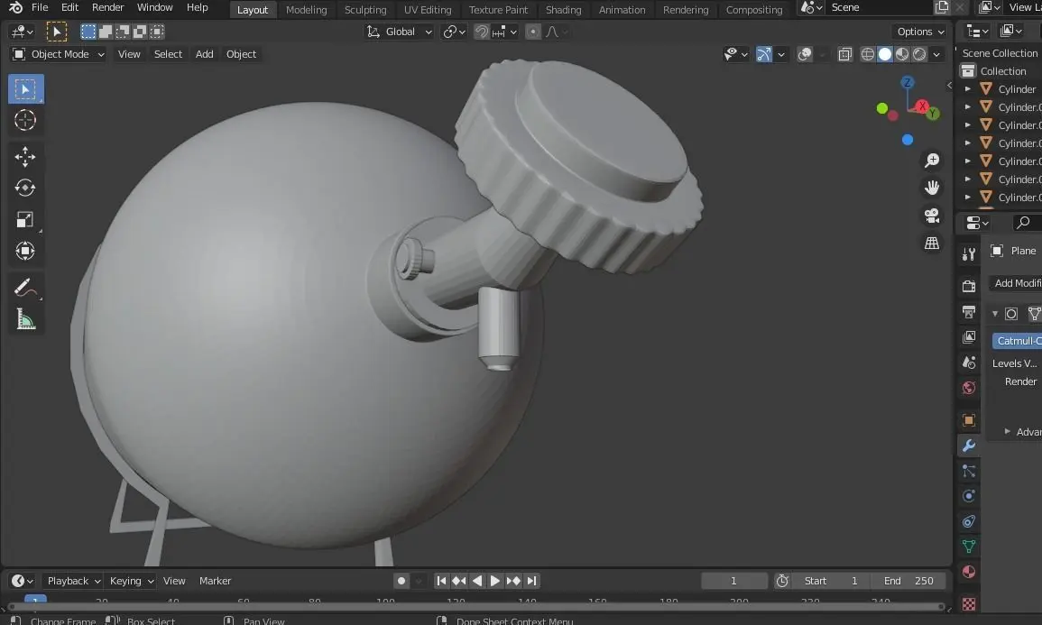
Task: Open the Modifier properties wrench tab
Action: (x=969, y=446)
